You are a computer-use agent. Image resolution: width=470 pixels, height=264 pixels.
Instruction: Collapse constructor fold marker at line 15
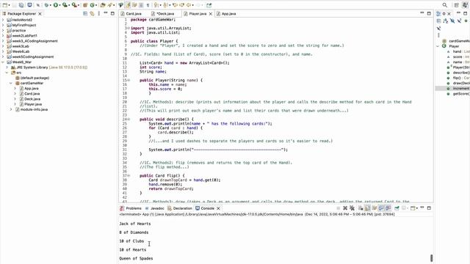pyautogui.click(x=129, y=80)
